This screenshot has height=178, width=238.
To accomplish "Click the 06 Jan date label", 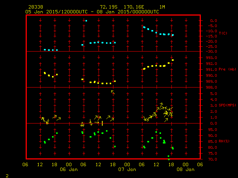I will tap(69, 169).
